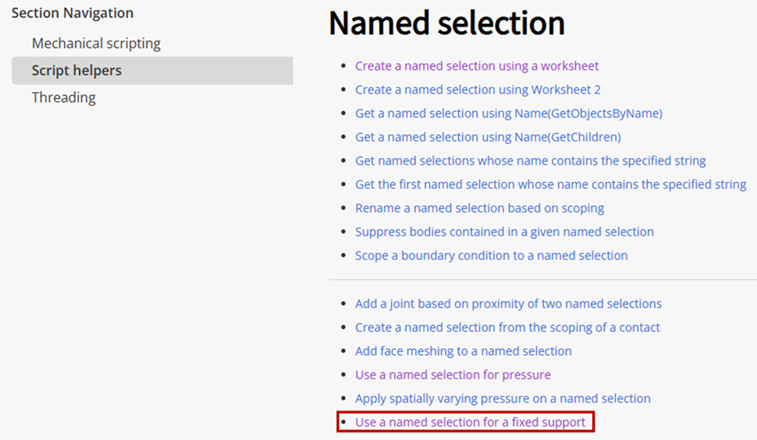Click the Section Navigation heading

click(73, 13)
